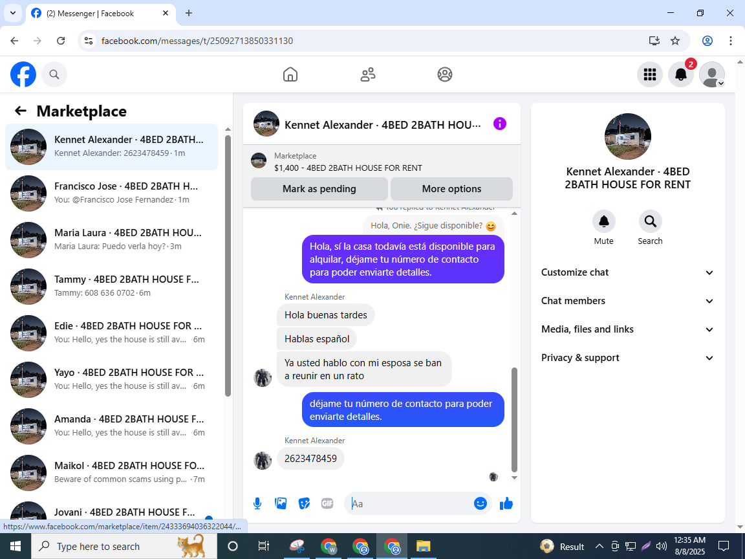
Task: Click the Hola buenas tardes message
Action: (326, 315)
